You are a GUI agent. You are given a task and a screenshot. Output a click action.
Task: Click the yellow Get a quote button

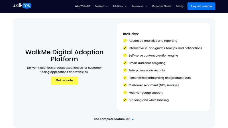tap(64, 80)
